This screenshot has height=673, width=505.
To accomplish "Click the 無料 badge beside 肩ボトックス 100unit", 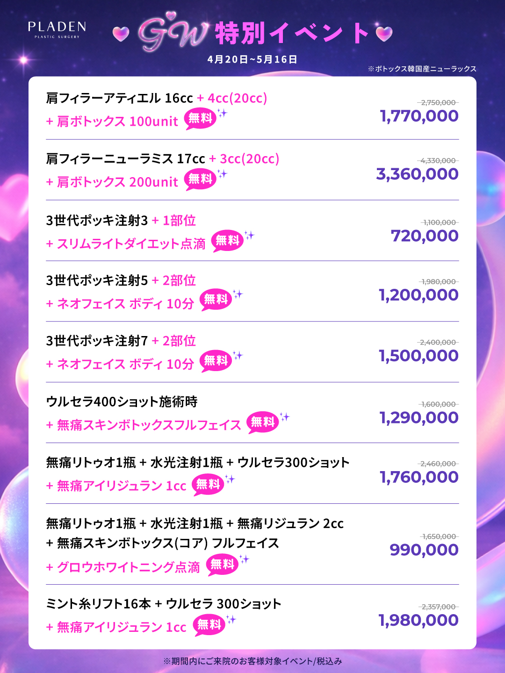I will click(200, 118).
